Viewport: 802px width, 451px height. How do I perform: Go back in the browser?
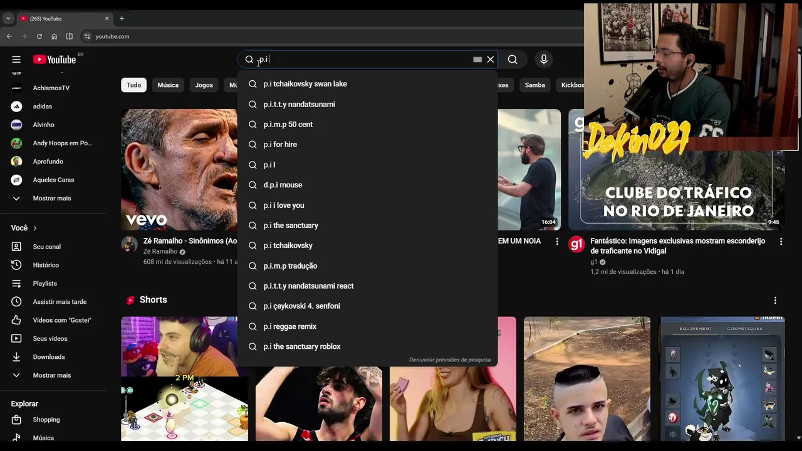[9, 36]
